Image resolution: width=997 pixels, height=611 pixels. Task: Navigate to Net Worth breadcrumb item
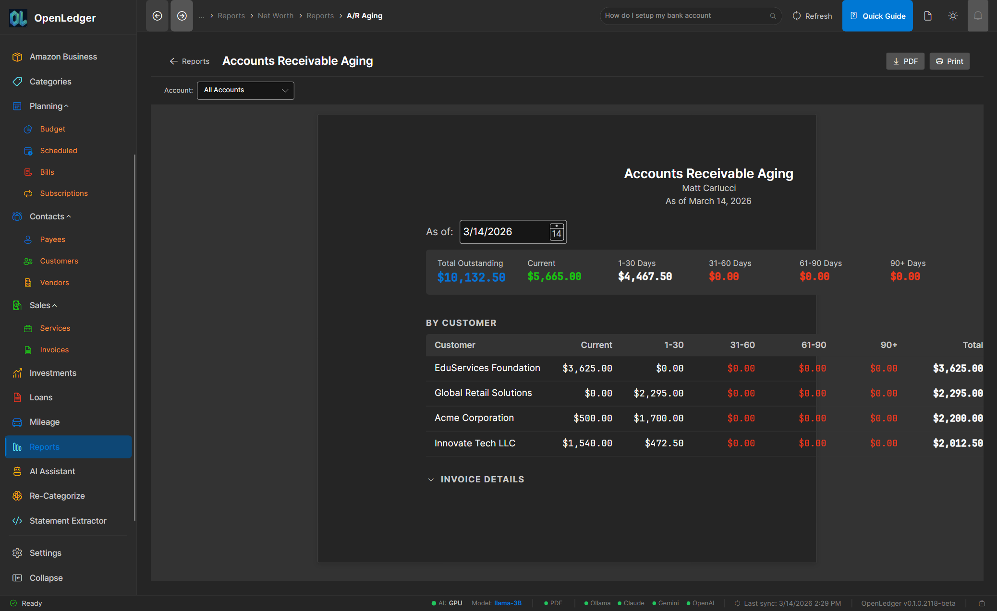click(276, 15)
